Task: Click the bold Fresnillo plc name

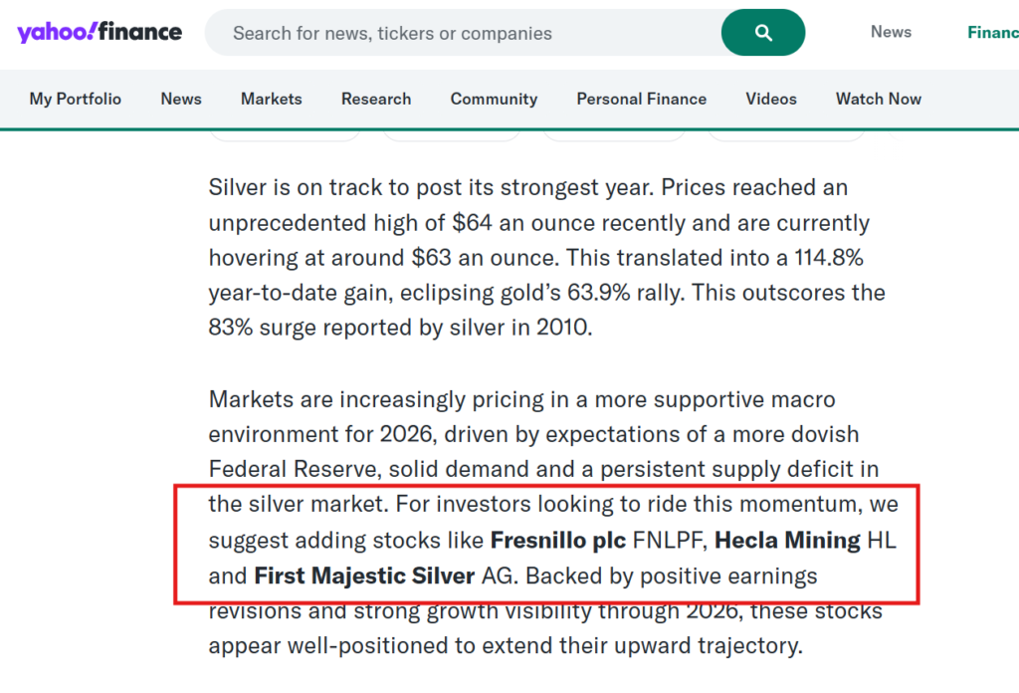Action: (558, 541)
